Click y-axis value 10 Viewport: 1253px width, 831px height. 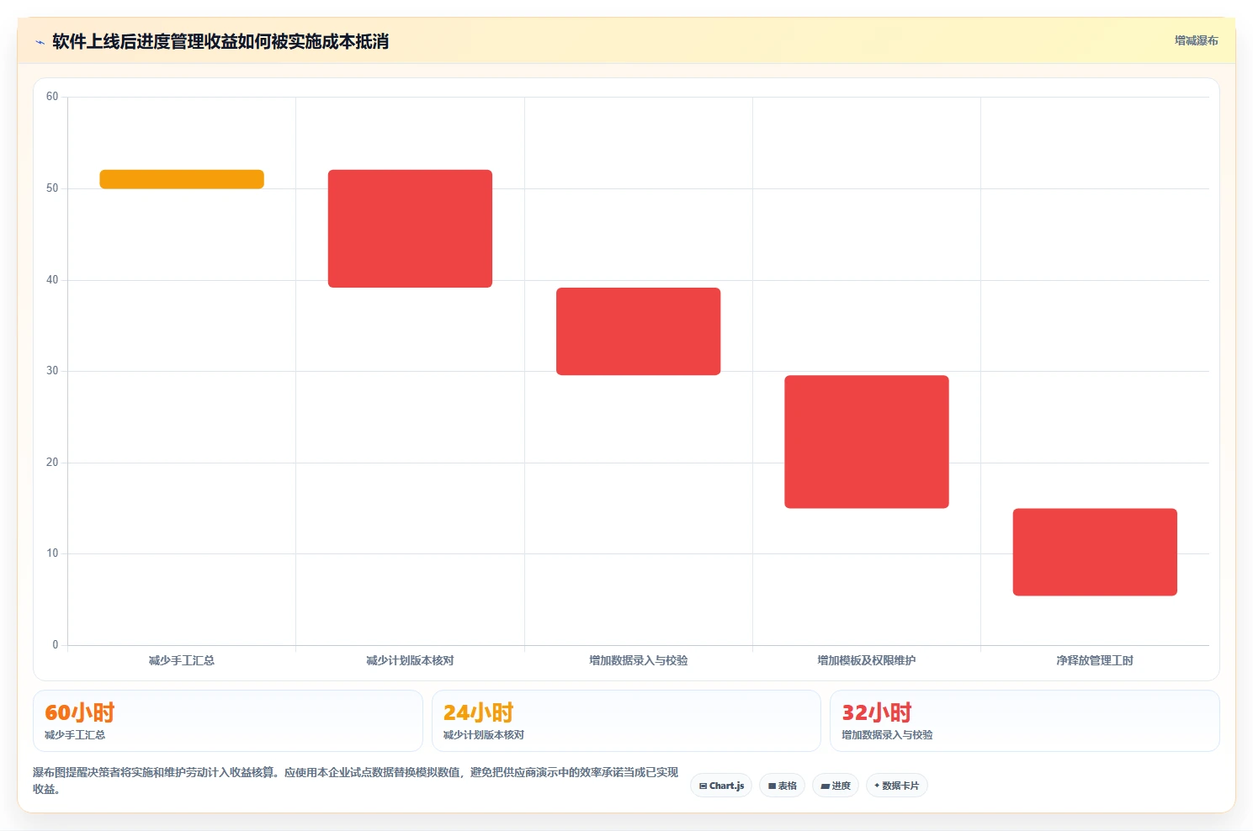(x=52, y=553)
